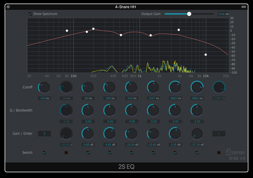The height and width of the screenshot is (178, 253).
Task: Toggle the Show Spectrum checkbox
Action: (30, 14)
